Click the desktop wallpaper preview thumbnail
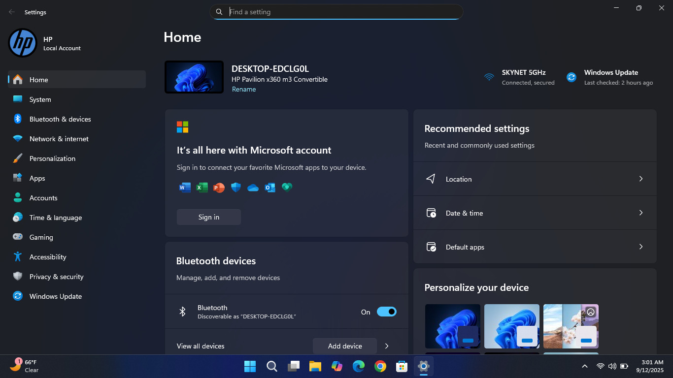The width and height of the screenshot is (673, 378). 194,77
